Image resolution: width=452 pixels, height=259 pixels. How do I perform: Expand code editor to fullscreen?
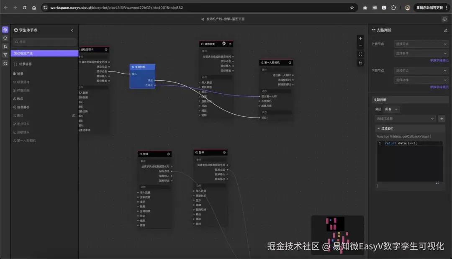pos(437,183)
